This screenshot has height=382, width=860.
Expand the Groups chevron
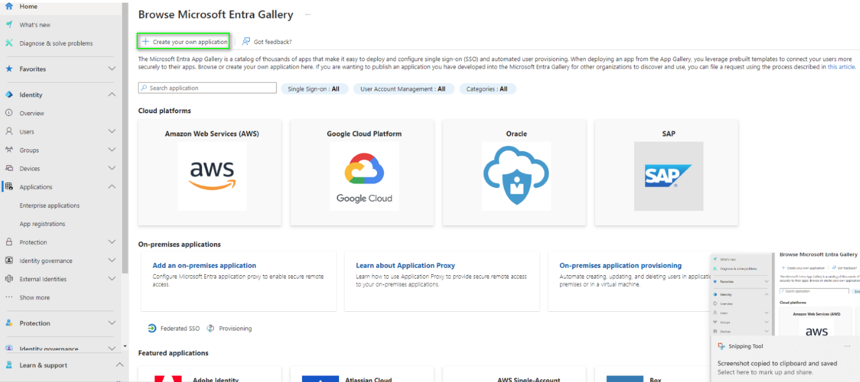(112, 150)
